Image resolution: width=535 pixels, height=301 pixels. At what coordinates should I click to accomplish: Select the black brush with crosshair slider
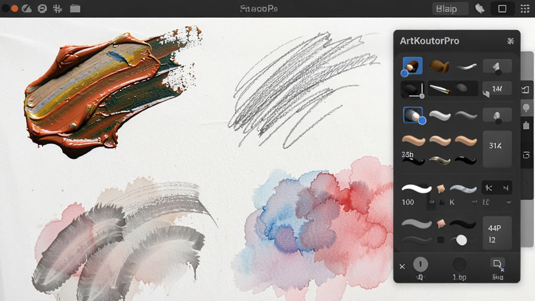(413, 89)
